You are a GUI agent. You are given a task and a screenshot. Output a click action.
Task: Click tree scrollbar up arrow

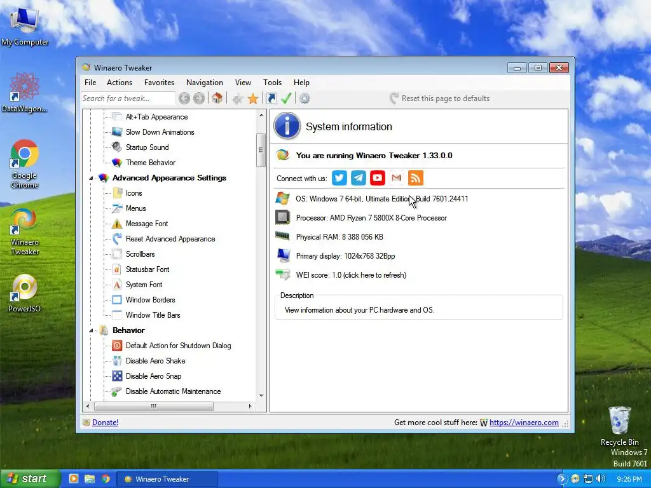261,115
